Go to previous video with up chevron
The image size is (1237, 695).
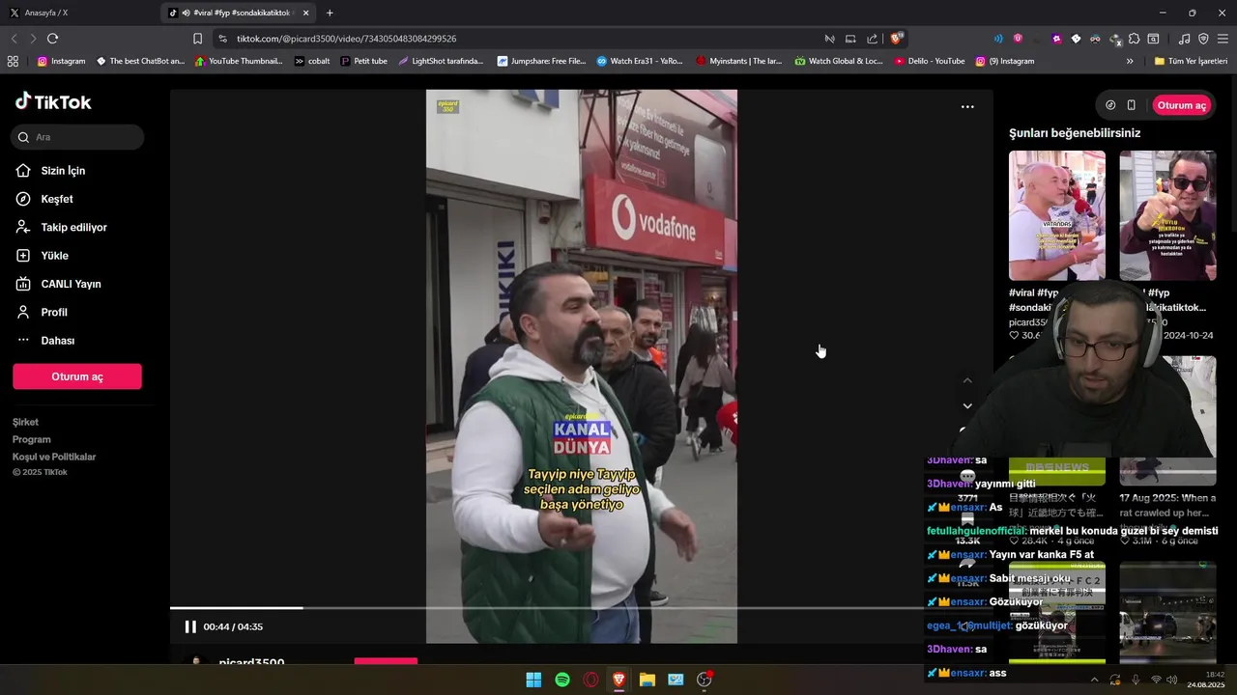[967, 380]
